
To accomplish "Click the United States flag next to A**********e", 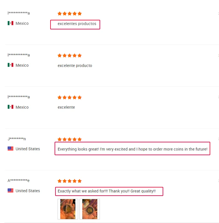I will pyautogui.click(x=11, y=191).
